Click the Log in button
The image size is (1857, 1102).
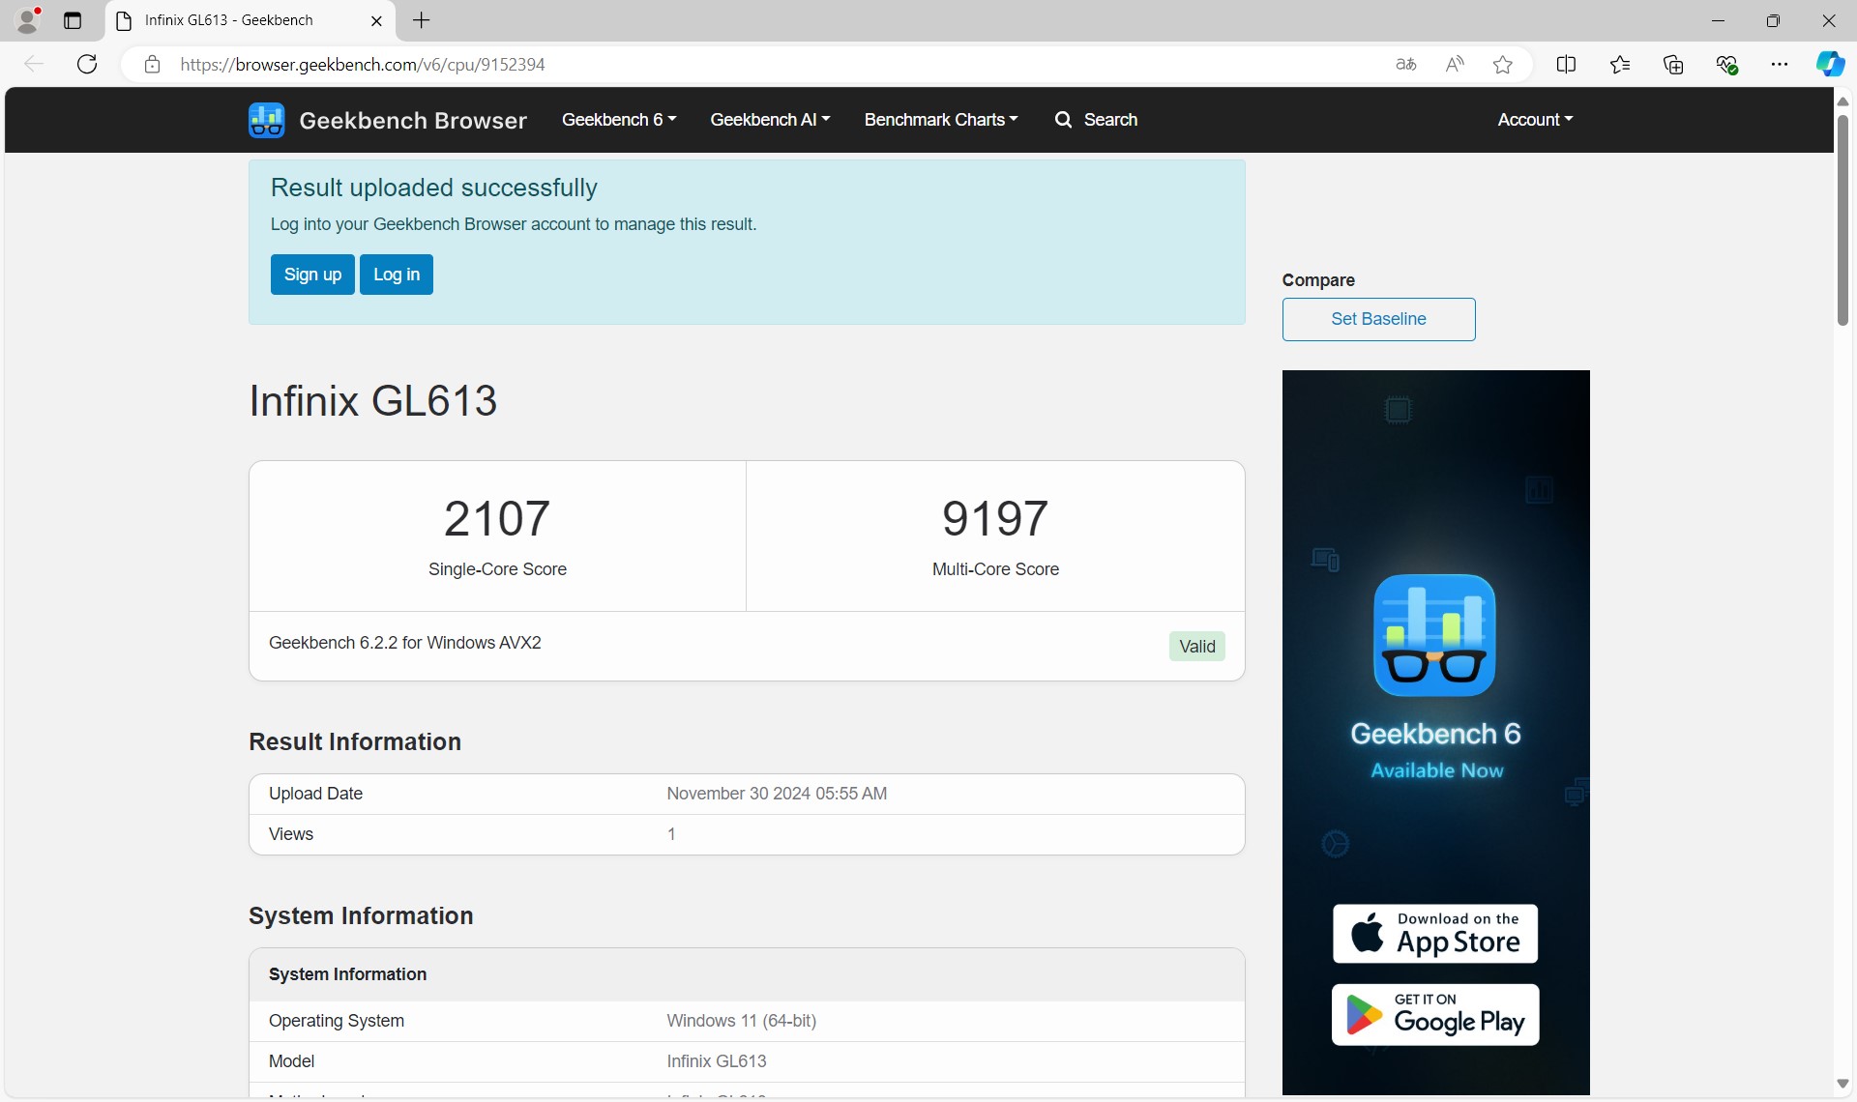[397, 275]
